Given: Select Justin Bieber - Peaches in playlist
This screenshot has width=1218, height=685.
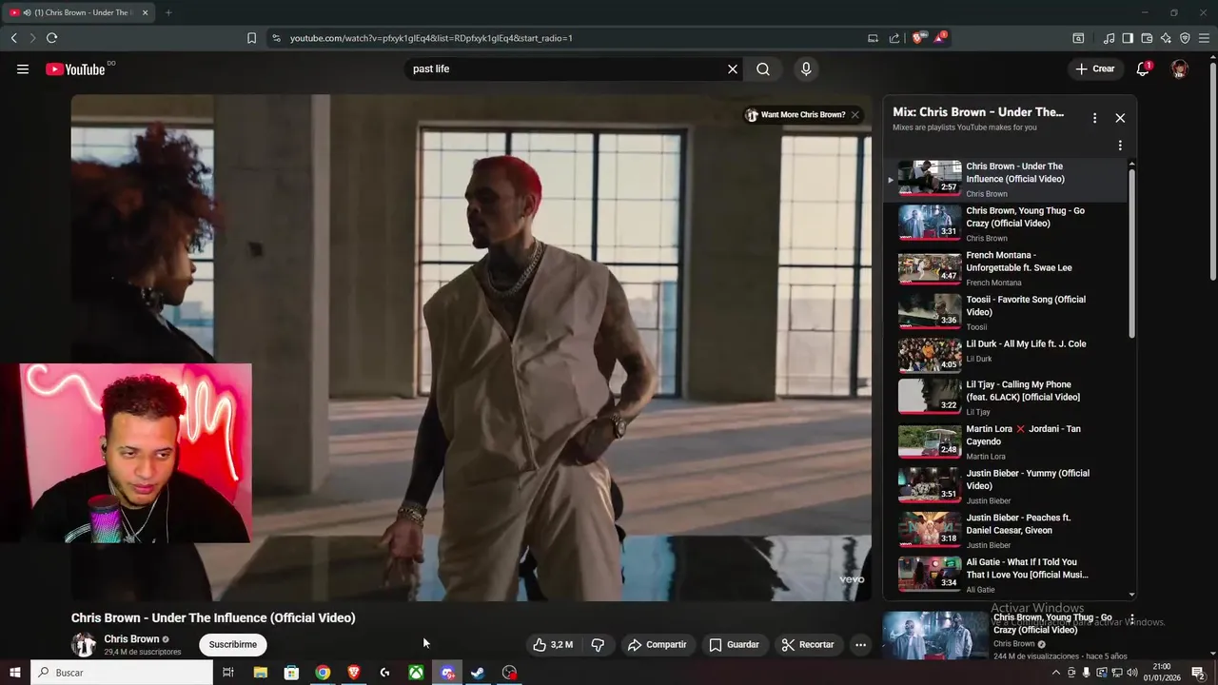Looking at the screenshot, I should [1004, 531].
